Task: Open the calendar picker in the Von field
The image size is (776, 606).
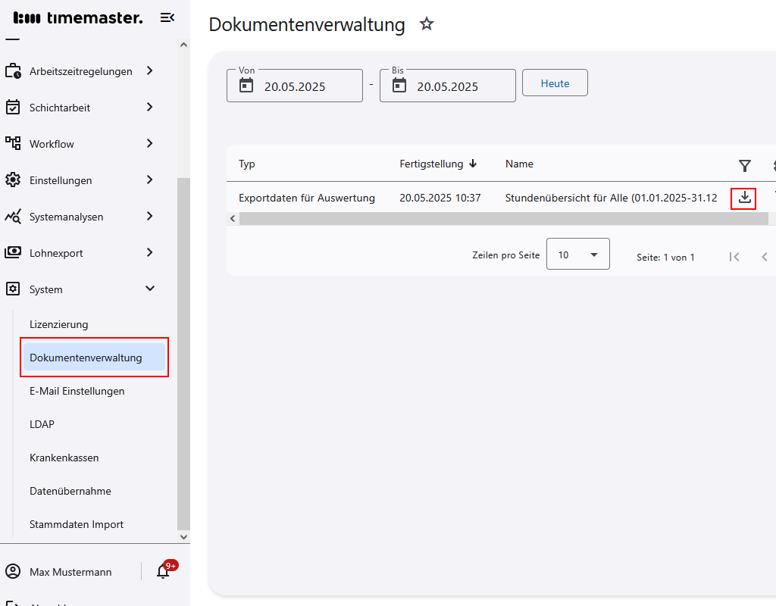Action: [x=245, y=86]
